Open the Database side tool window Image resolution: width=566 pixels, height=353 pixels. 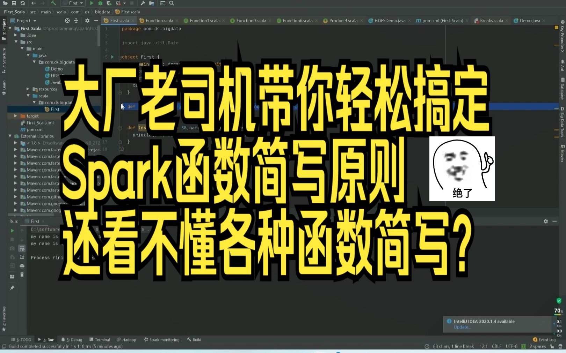click(562, 89)
